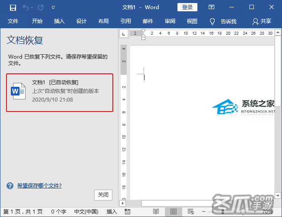Click inside the blank document page
The image size is (282, 217).
pyautogui.click(x=202, y=122)
